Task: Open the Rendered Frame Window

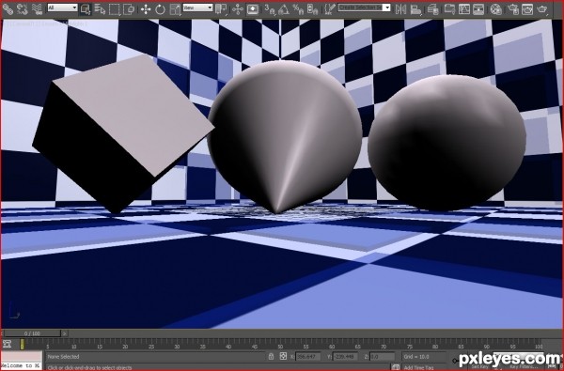Action: point(527,9)
